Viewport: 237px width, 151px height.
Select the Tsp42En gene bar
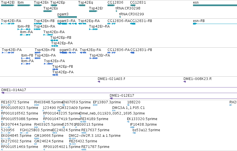click(38, 5)
